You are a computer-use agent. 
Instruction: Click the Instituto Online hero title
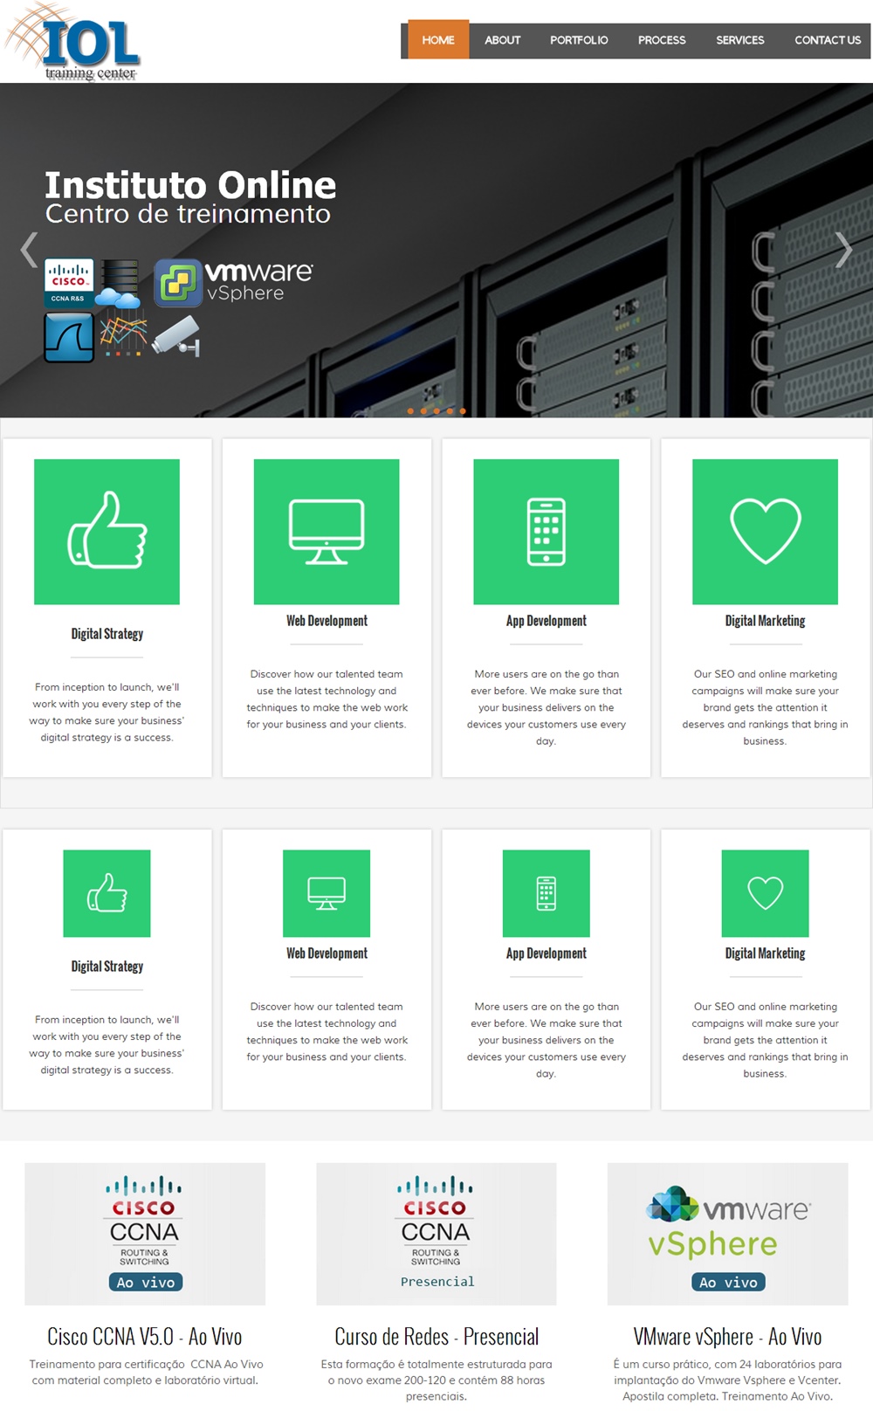coord(190,185)
